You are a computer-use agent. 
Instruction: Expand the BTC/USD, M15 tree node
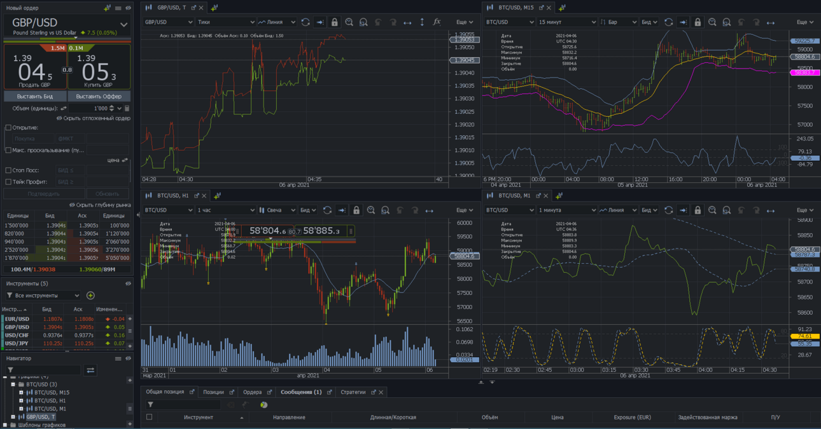21,393
